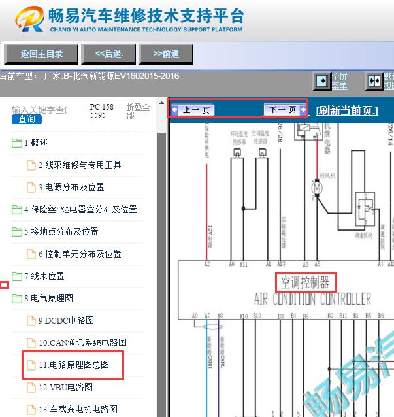Click document icon of 10.CAN通讯系统电路图
This screenshot has width=394, height=417.
(x=31, y=342)
